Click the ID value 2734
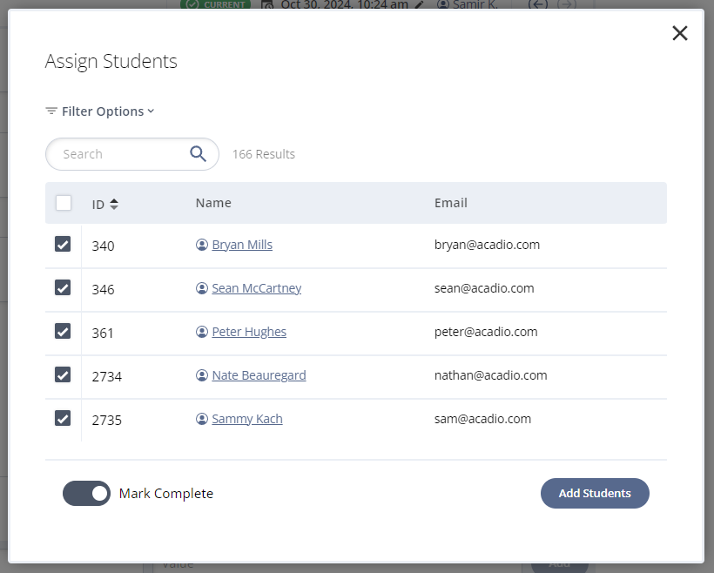Viewport: 714px width, 573px height. [x=106, y=377]
